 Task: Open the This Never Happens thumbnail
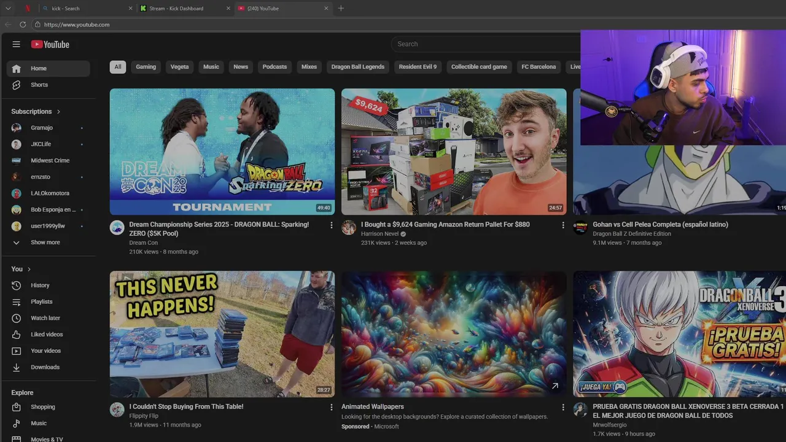click(x=222, y=334)
